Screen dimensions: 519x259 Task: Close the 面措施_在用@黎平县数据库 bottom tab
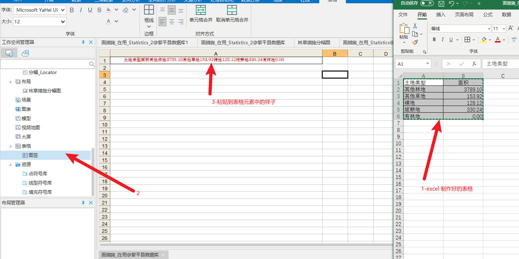click(163, 255)
